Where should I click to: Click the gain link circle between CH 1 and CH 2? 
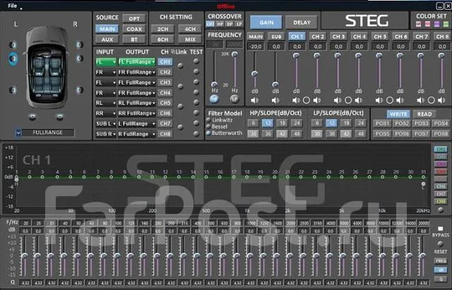(307, 100)
